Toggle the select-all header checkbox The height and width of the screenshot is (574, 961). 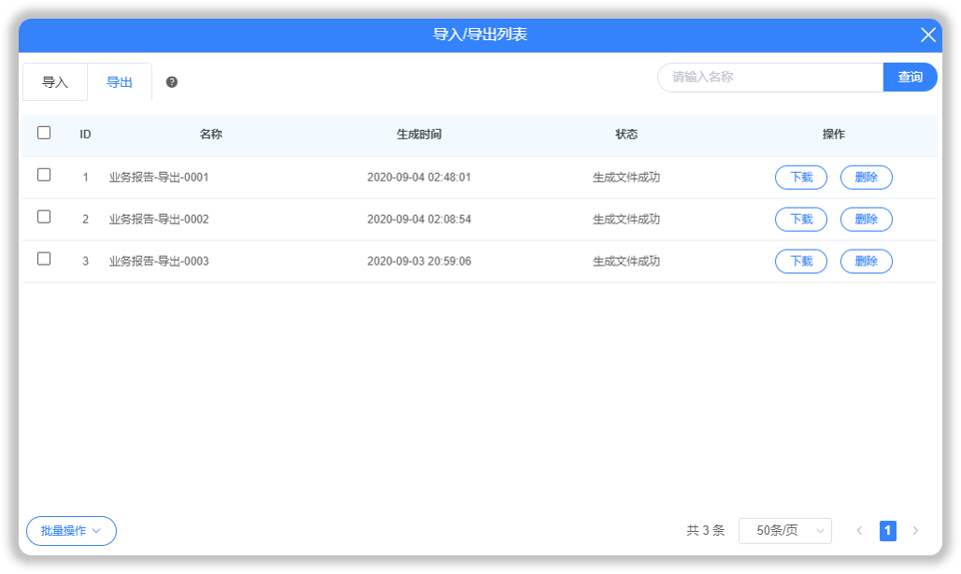click(44, 133)
